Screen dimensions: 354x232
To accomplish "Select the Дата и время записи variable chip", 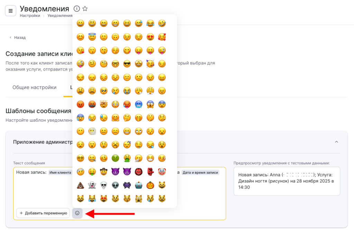I will (201, 173).
